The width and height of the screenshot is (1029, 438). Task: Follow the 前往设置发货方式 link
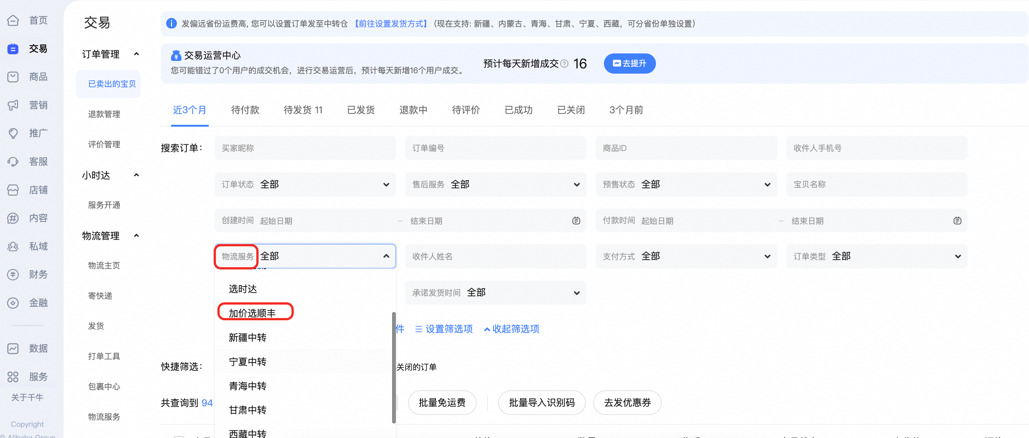click(x=391, y=24)
